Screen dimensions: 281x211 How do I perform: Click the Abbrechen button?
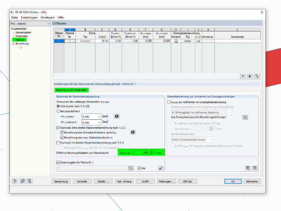pyautogui.click(x=252, y=181)
